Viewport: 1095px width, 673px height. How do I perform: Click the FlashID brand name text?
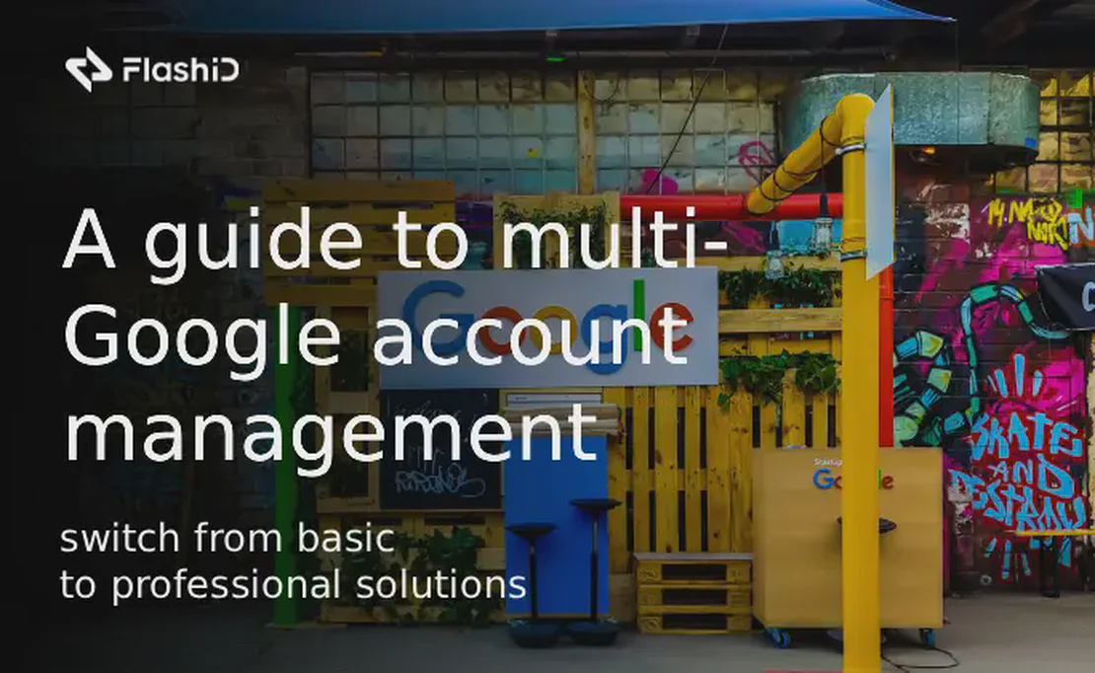(181, 70)
